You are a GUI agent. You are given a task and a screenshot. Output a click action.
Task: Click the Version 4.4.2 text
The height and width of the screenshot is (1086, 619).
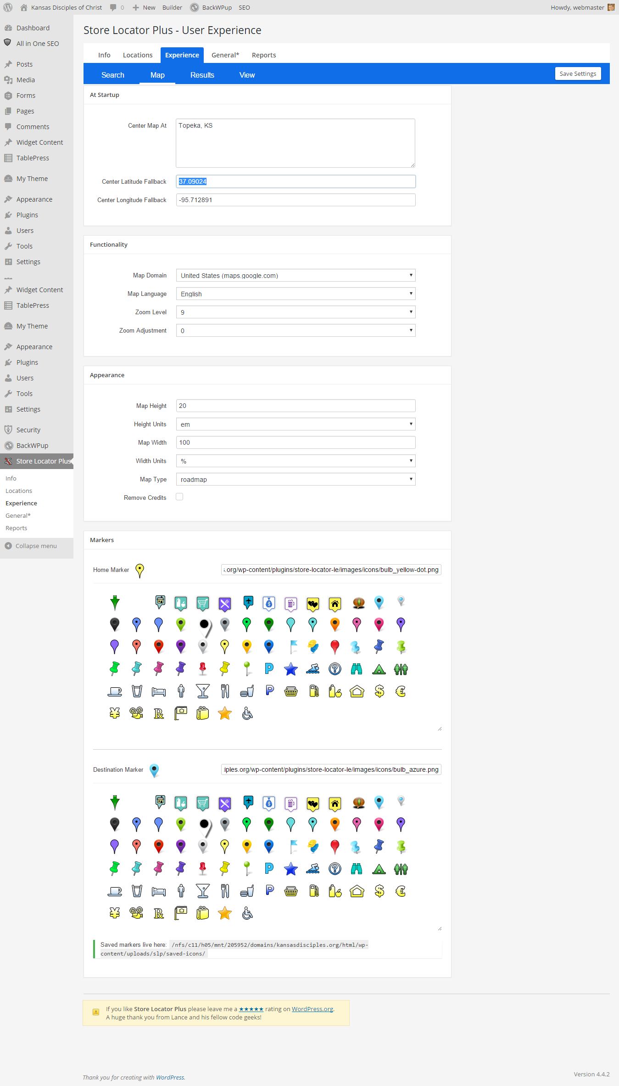(x=591, y=1074)
